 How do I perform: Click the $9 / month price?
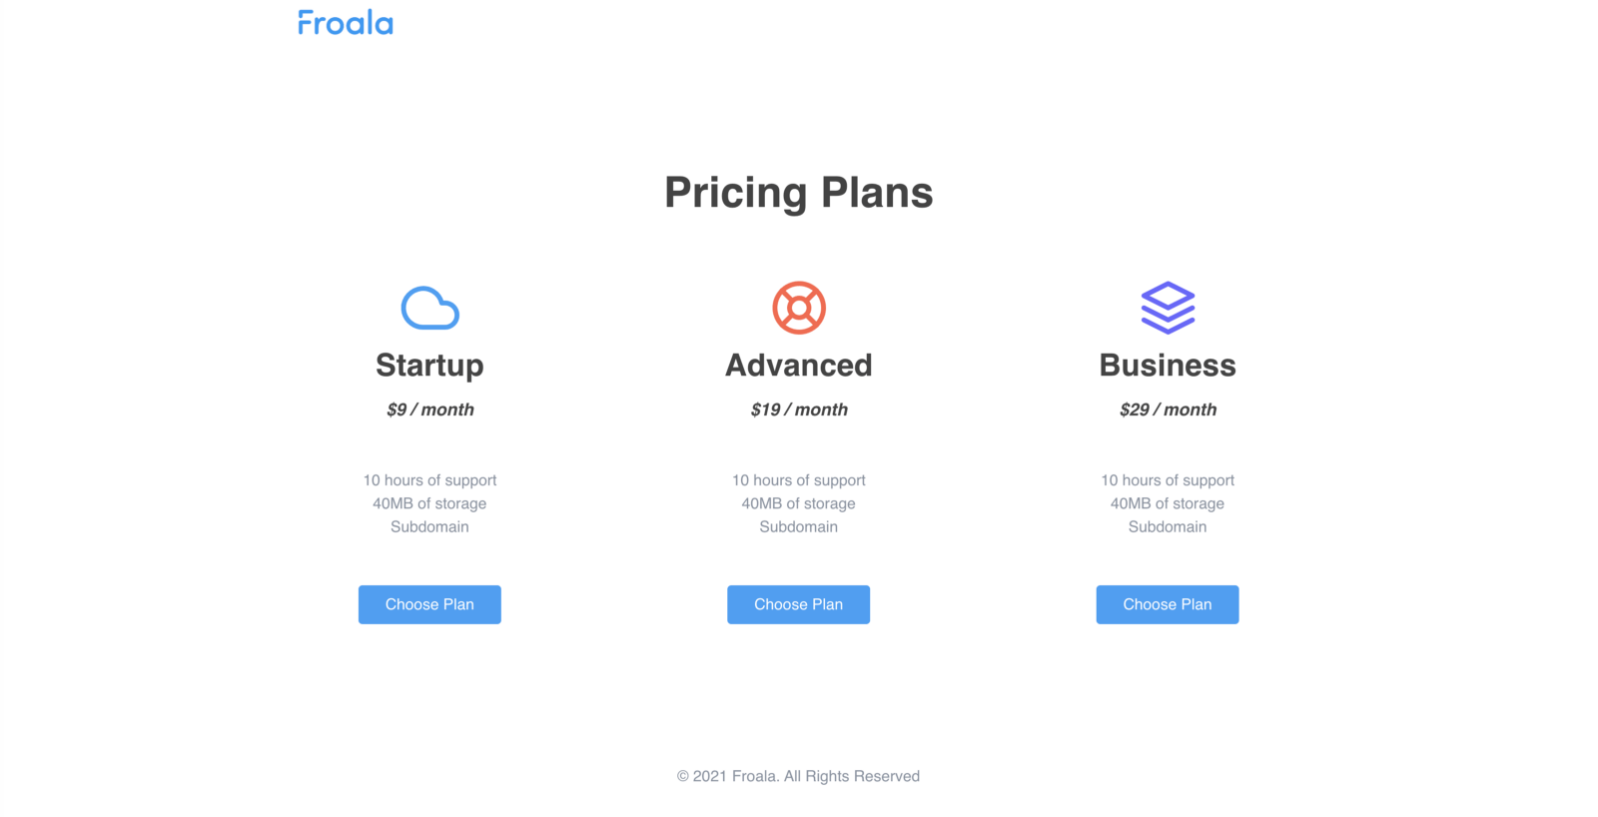pyautogui.click(x=430, y=409)
